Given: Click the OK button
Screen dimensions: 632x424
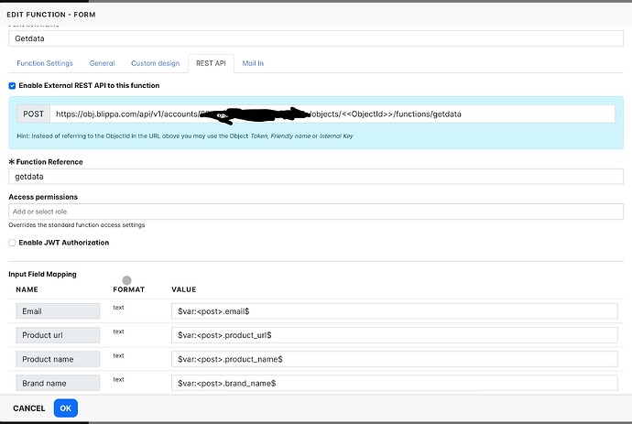Looking at the screenshot, I should click(x=66, y=408).
